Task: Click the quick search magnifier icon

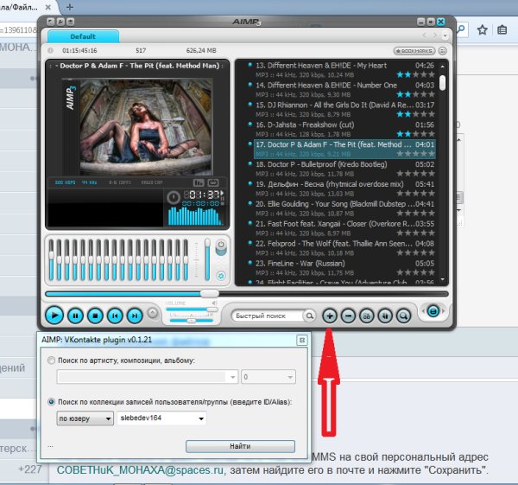Action: pos(310,316)
